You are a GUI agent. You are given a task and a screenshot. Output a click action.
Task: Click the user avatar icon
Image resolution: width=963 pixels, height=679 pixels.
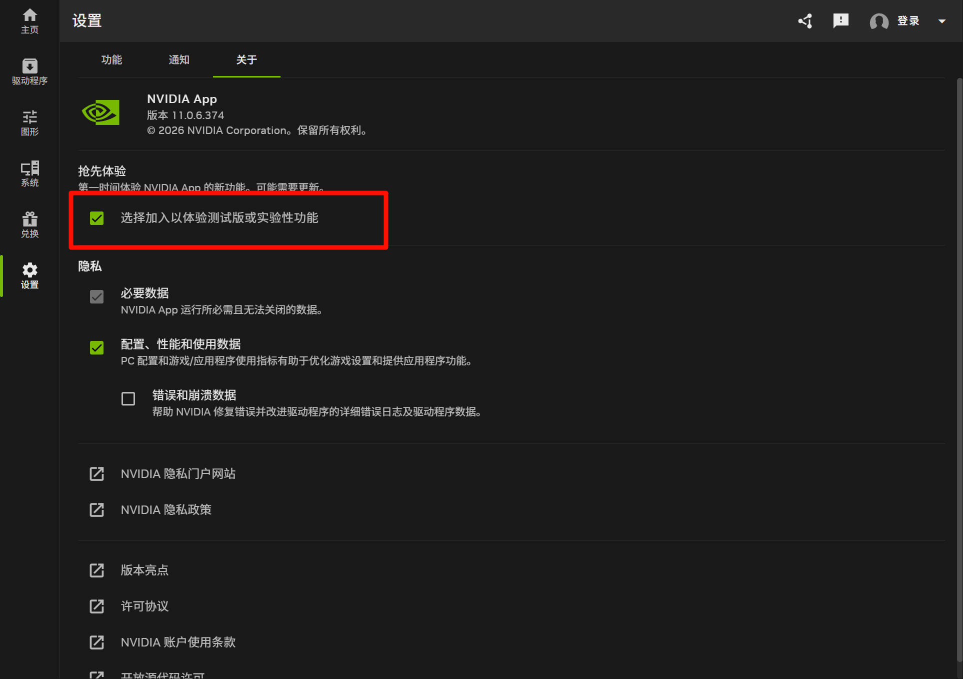coord(878,21)
